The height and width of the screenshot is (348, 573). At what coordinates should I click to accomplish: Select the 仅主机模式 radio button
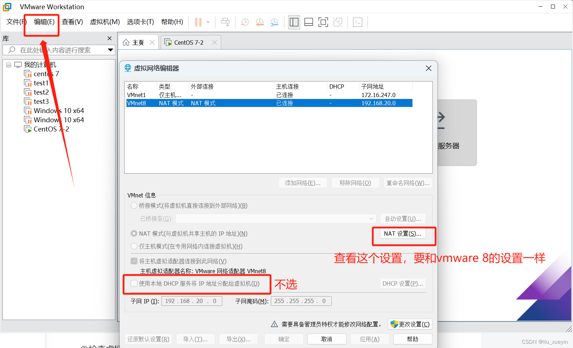pyautogui.click(x=134, y=246)
